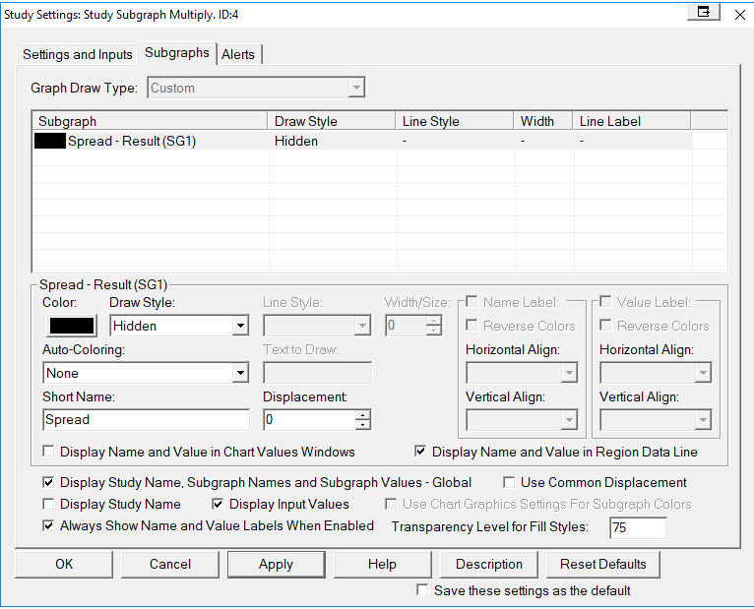754x609 pixels.
Task: Click the Width column header
Action: pos(543,121)
